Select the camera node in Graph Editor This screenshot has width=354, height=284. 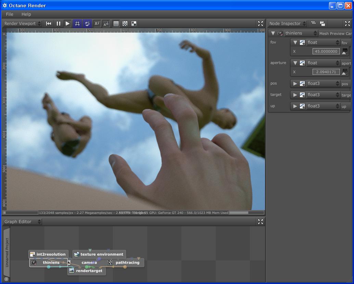coord(89,262)
